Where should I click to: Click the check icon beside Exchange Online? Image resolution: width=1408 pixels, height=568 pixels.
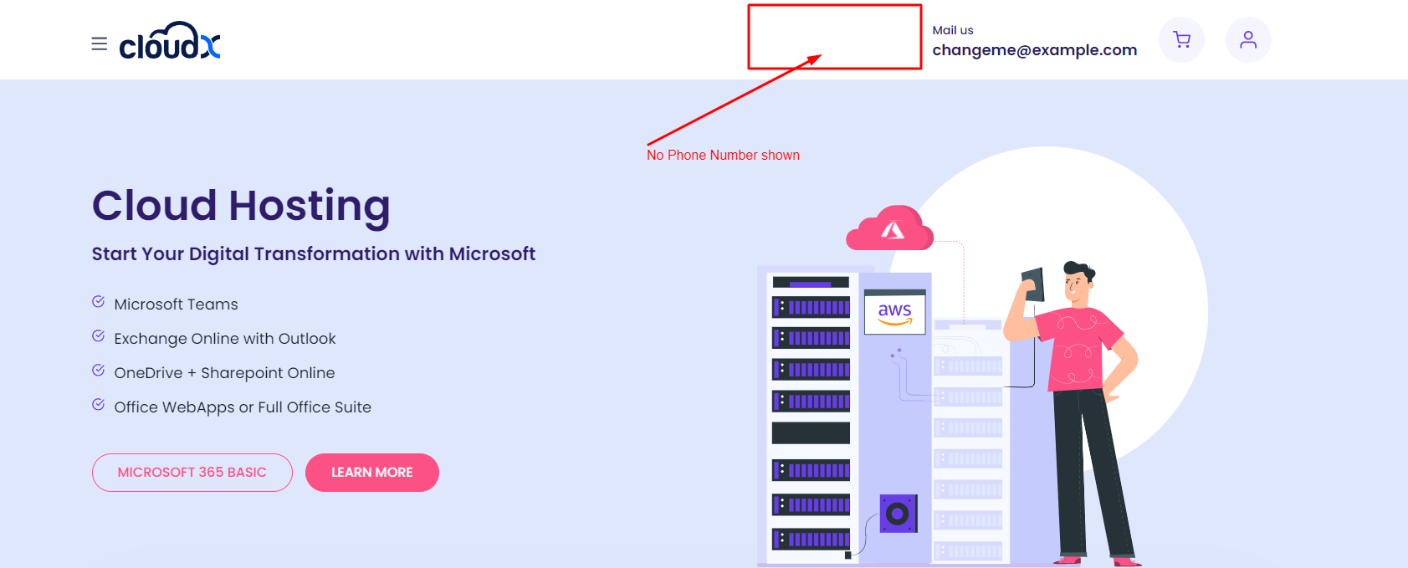pyautogui.click(x=98, y=336)
